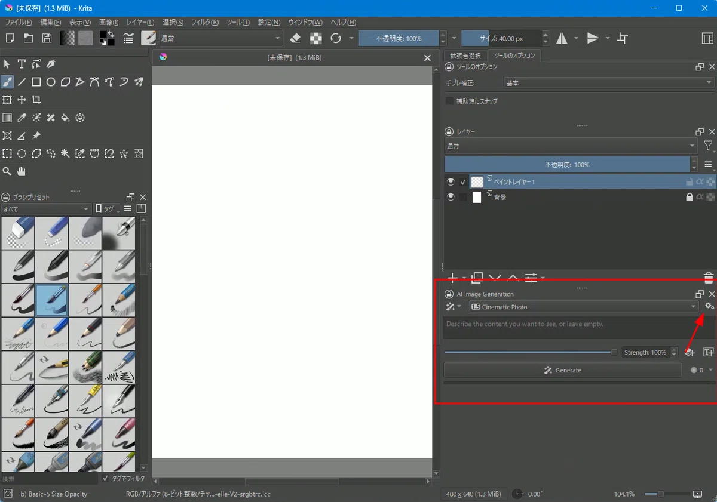The width and height of the screenshot is (717, 502).
Task: Click the layer 不透明度 100% slider
Action: [567, 165]
